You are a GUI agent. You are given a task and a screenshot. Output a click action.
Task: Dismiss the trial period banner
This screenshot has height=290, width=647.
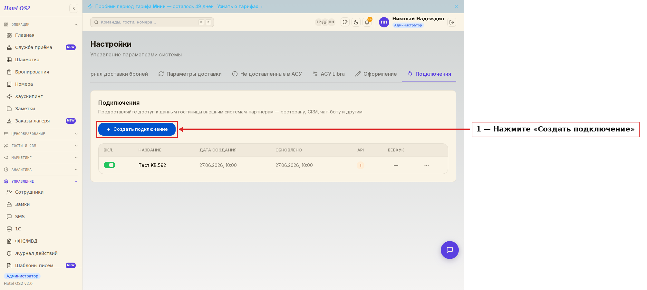tap(457, 6)
